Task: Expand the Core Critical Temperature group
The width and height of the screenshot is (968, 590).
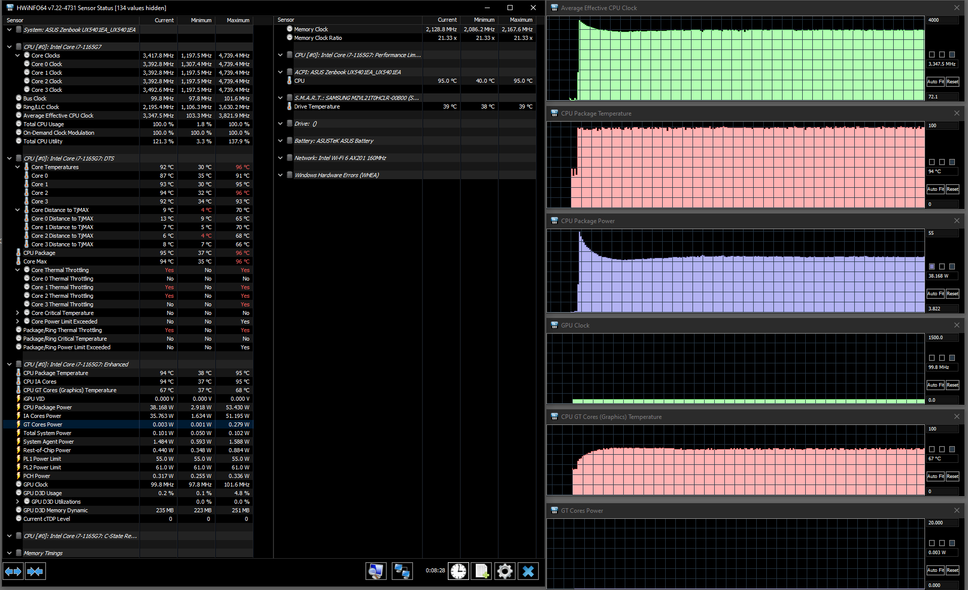Action: tap(18, 313)
